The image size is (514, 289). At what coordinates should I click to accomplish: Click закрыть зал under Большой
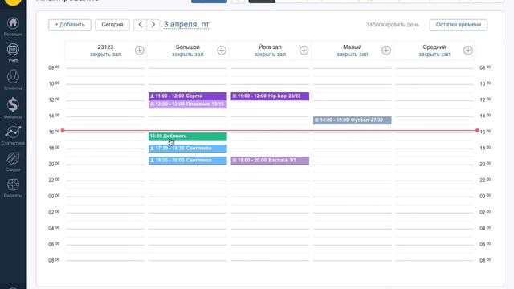[x=188, y=55]
